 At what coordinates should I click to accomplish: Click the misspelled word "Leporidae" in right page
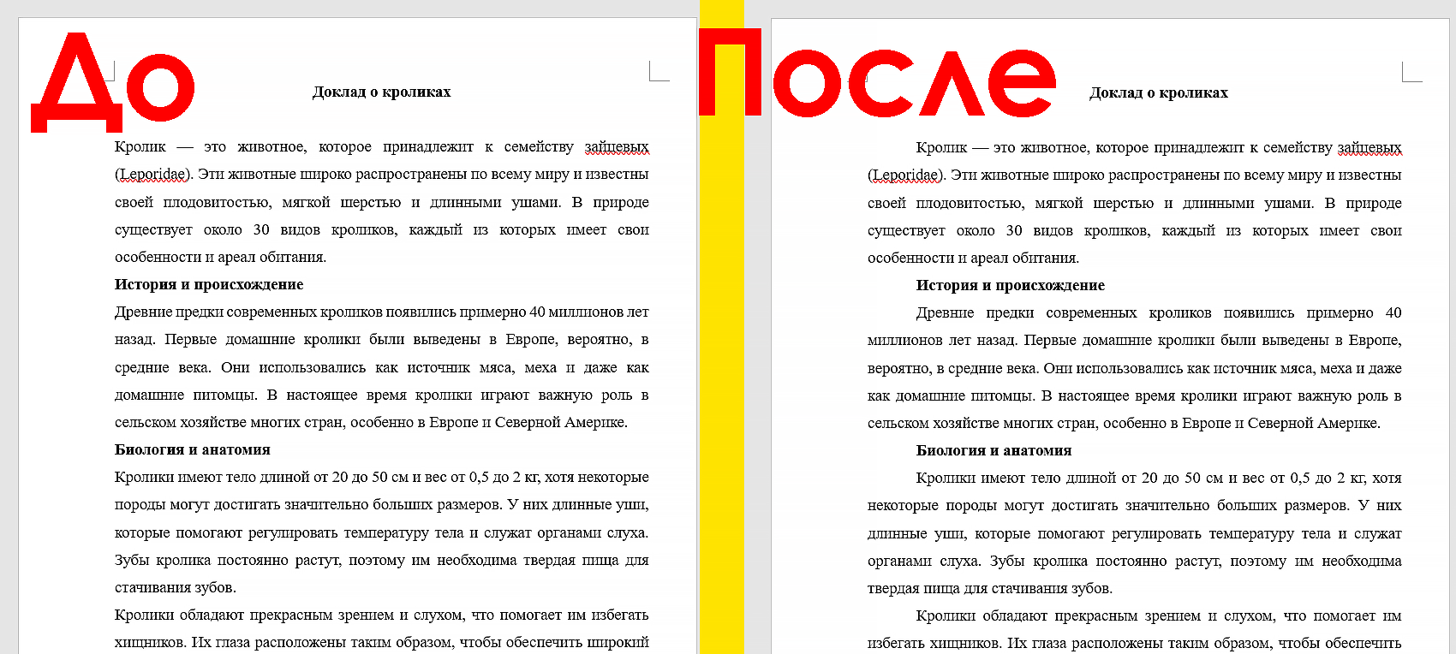point(906,175)
